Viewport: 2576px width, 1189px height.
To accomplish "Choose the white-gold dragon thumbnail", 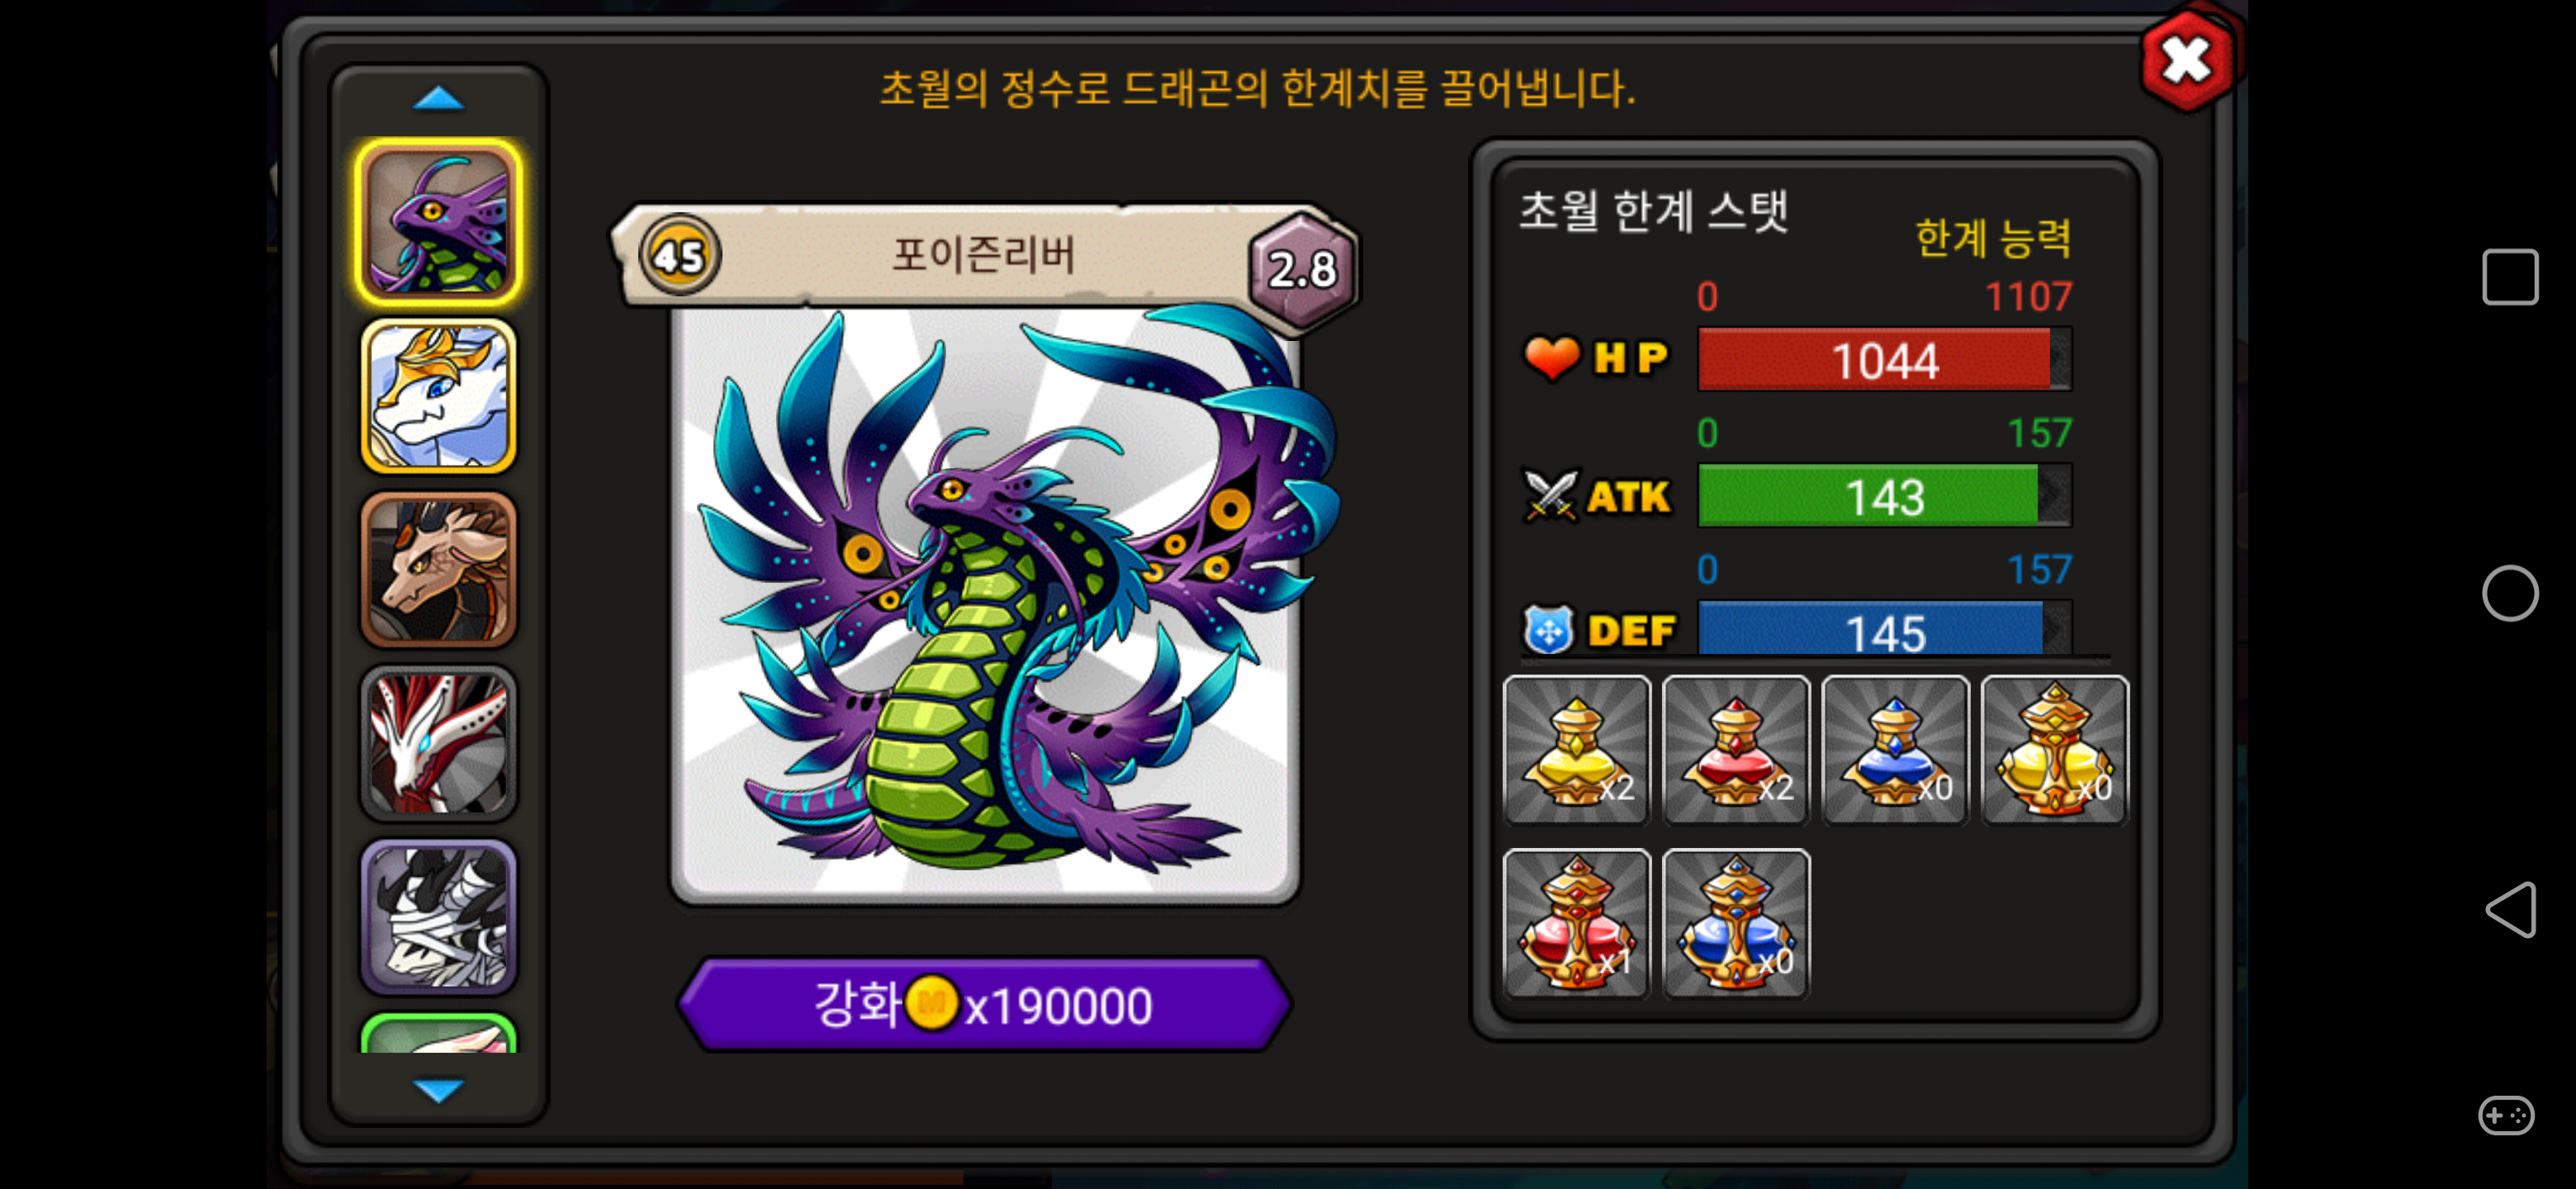I will coord(438,396).
